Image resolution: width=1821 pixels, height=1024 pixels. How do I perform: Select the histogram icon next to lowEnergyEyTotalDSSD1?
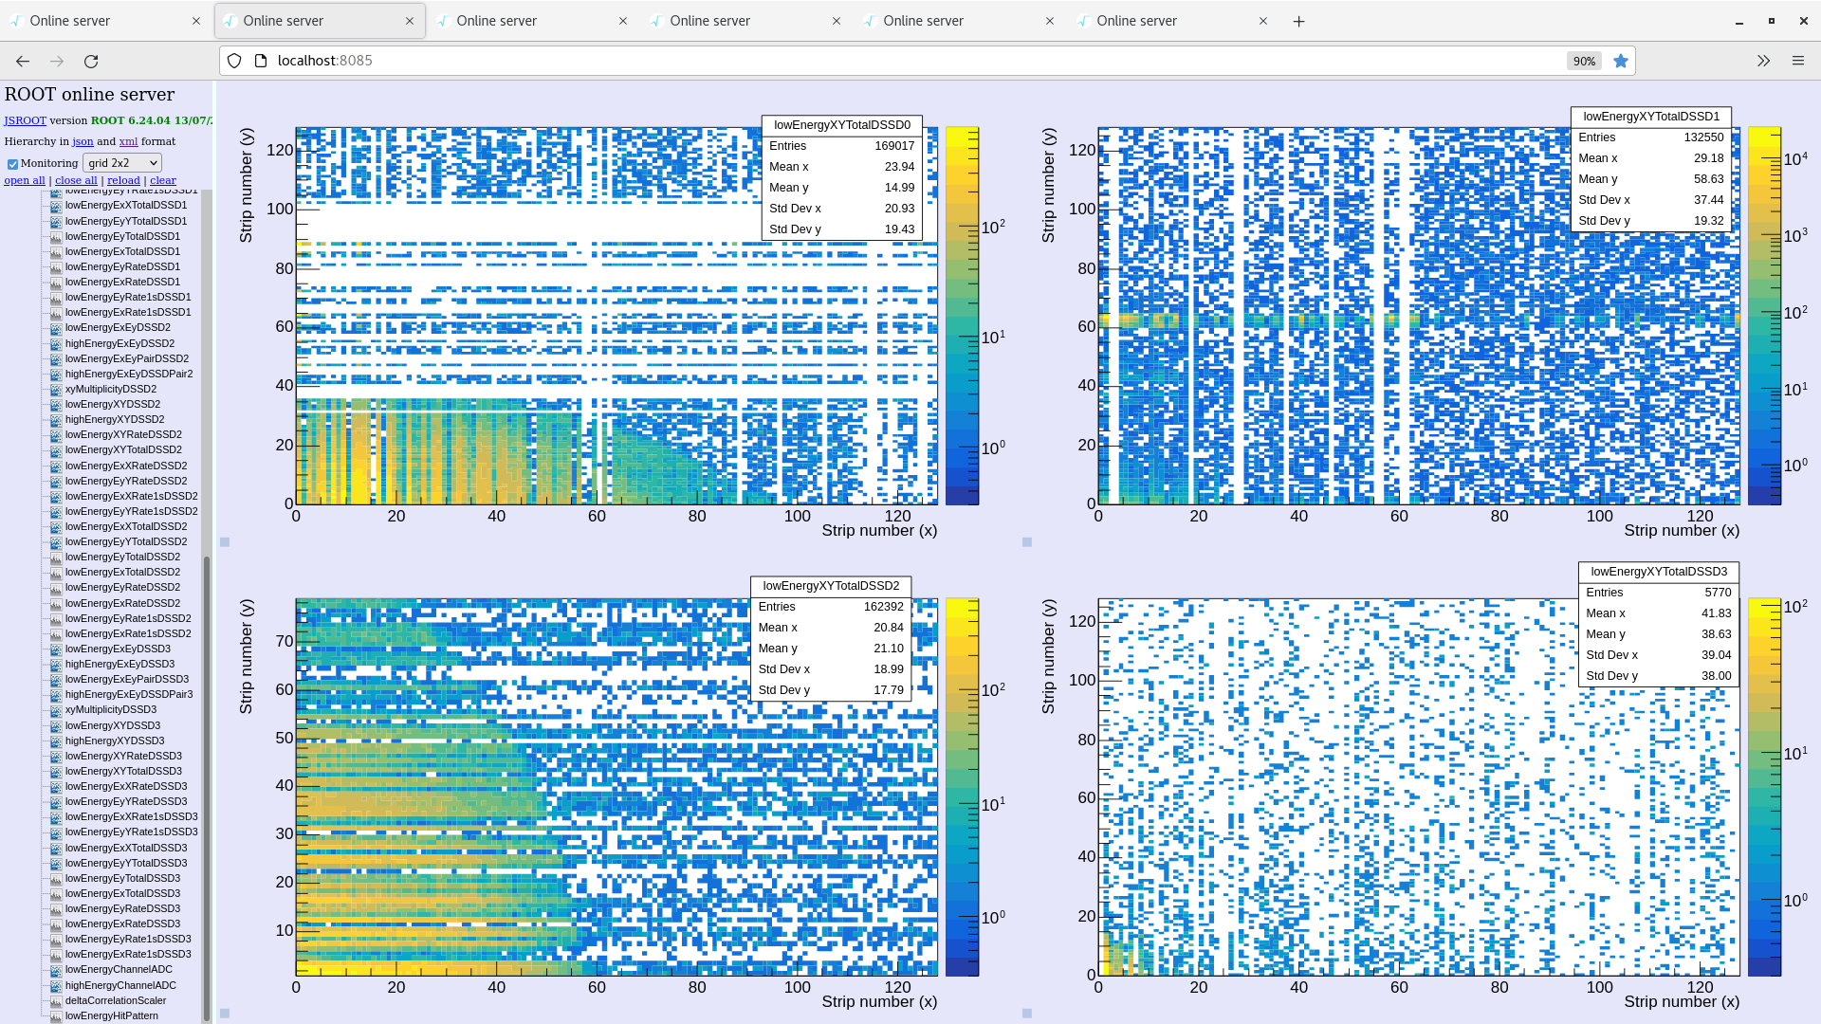pyautogui.click(x=56, y=236)
